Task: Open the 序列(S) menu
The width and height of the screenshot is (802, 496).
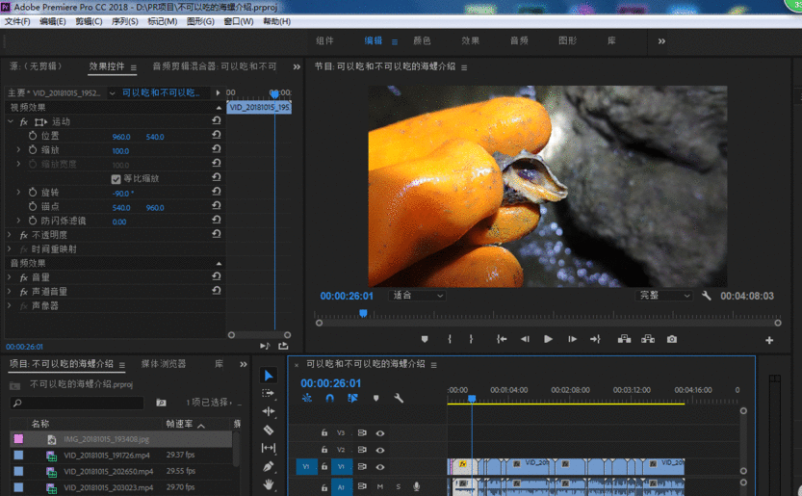Action: coord(124,21)
